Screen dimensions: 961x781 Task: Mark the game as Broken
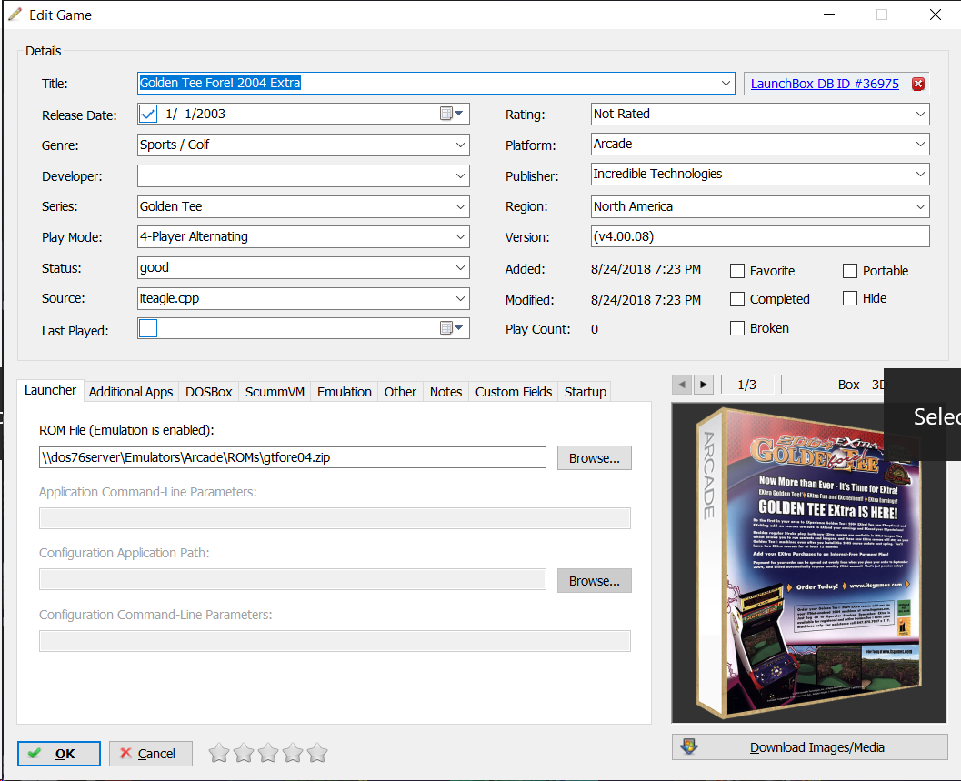tap(737, 328)
